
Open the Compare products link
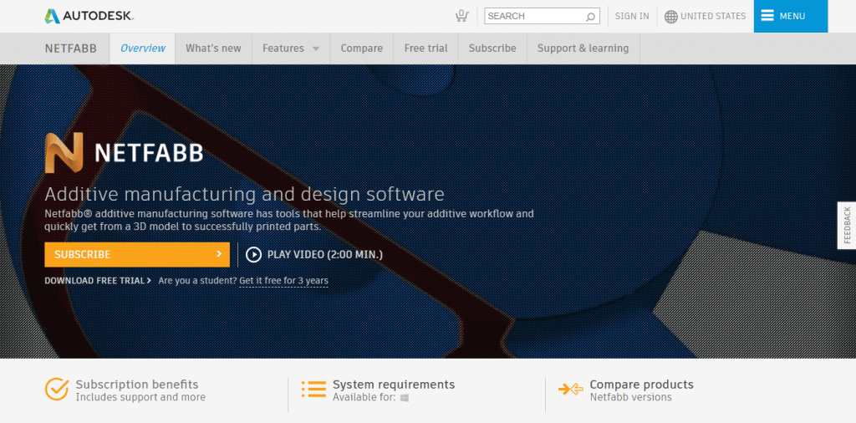coord(641,385)
